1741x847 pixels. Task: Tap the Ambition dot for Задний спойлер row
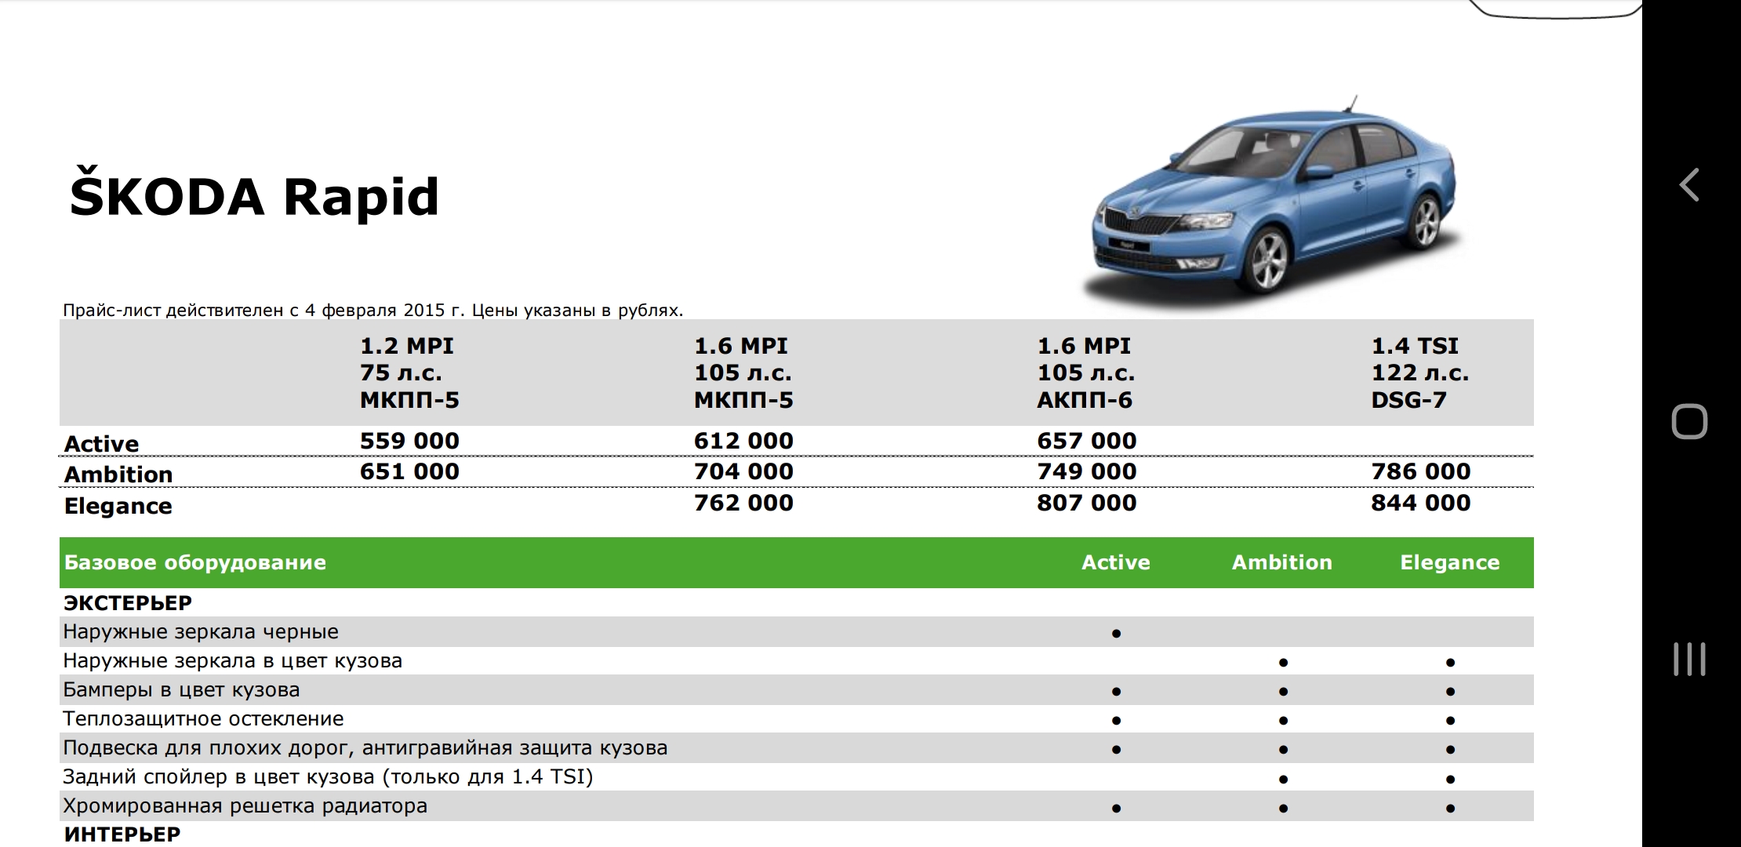pos(1283,779)
